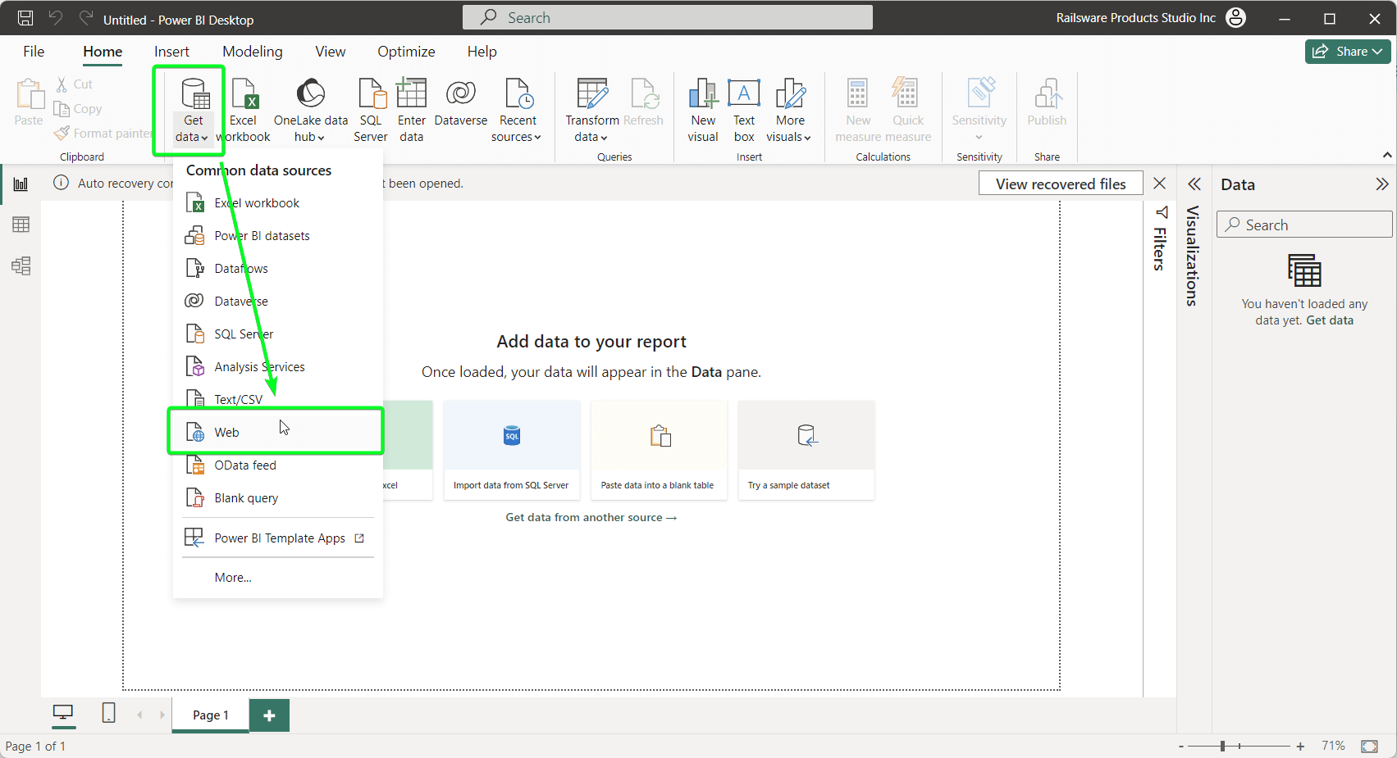Click the Redo arrow in title bar
1397x758 pixels.
85,18
